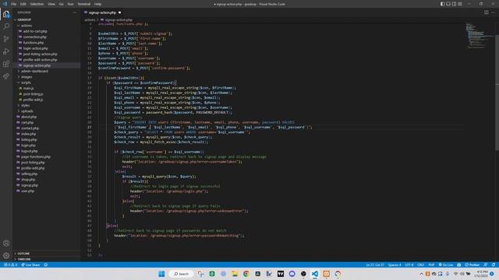The width and height of the screenshot is (499, 280).
Task: Open the View menu
Action: tap(51, 4)
